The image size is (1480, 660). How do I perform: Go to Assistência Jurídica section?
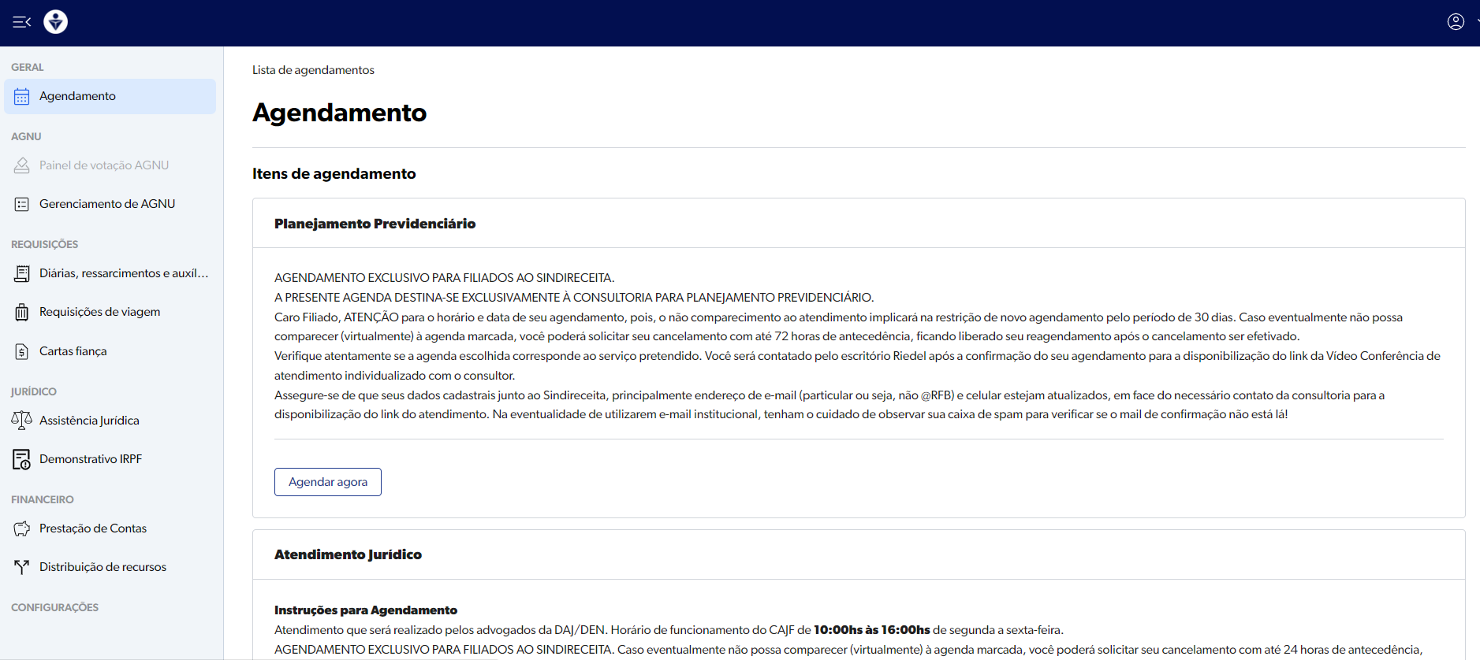coord(89,421)
